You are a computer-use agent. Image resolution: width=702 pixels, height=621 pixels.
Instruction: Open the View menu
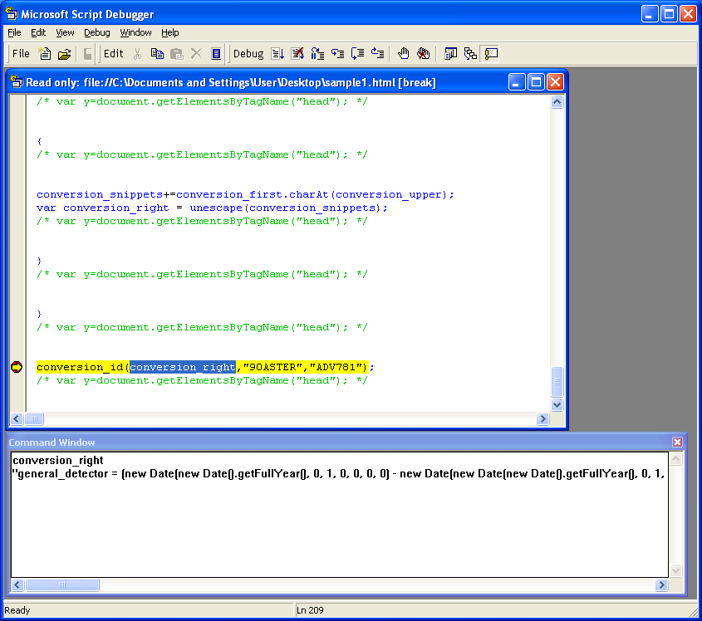pyautogui.click(x=65, y=32)
